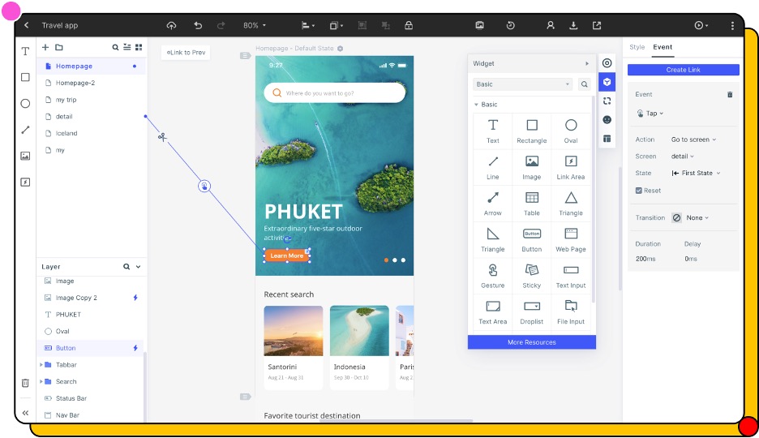
Task: Click the Create Link button
Action: click(x=683, y=70)
